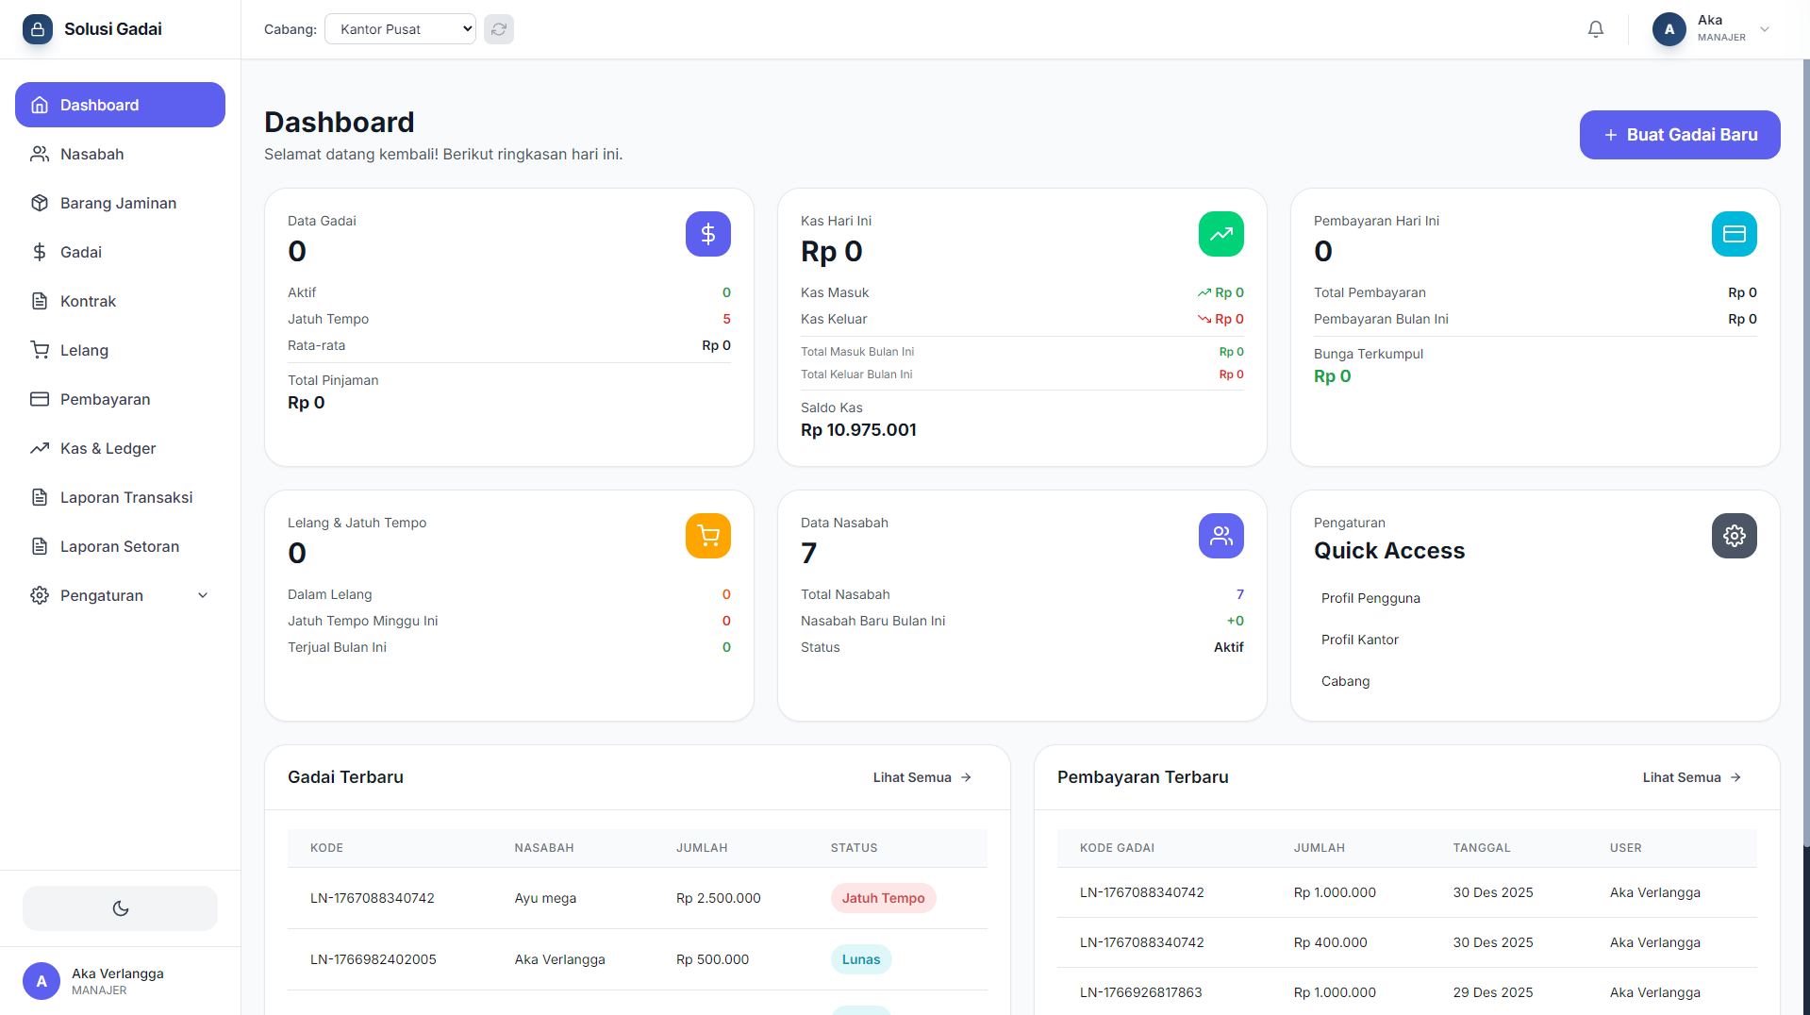Screen dimensions: 1810x1015
Task: Select Dashboard in the sidebar
Action: [120, 105]
